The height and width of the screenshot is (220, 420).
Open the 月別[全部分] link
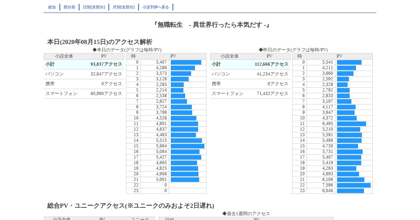(x=124, y=7)
